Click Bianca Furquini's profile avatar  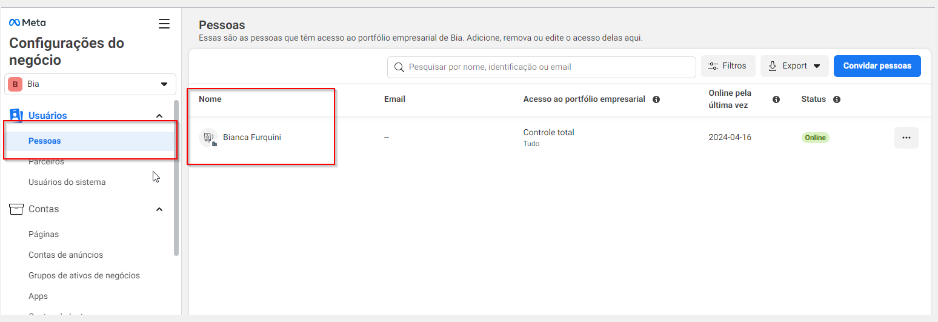208,138
